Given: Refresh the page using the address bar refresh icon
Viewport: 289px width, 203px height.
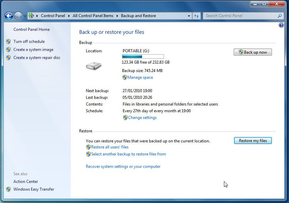Looking at the screenshot, I should pos(196,16).
